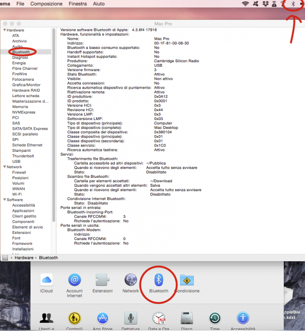Click Hardware in the bottom path bar
Screen dimensions: 305x331
coord(24,258)
